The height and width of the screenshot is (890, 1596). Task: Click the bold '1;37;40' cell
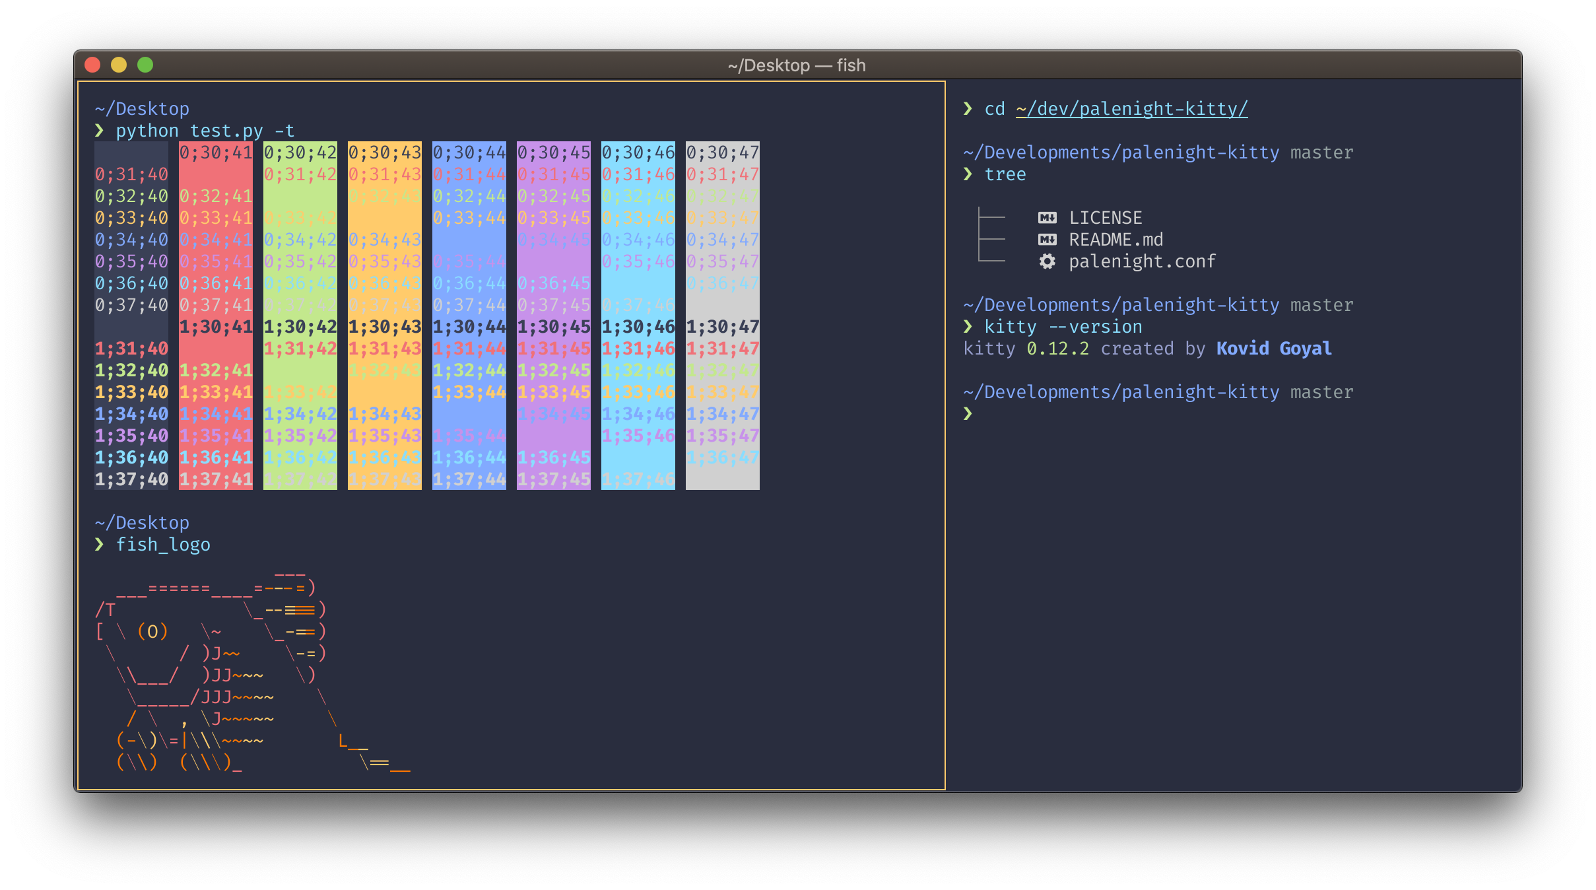(x=131, y=479)
